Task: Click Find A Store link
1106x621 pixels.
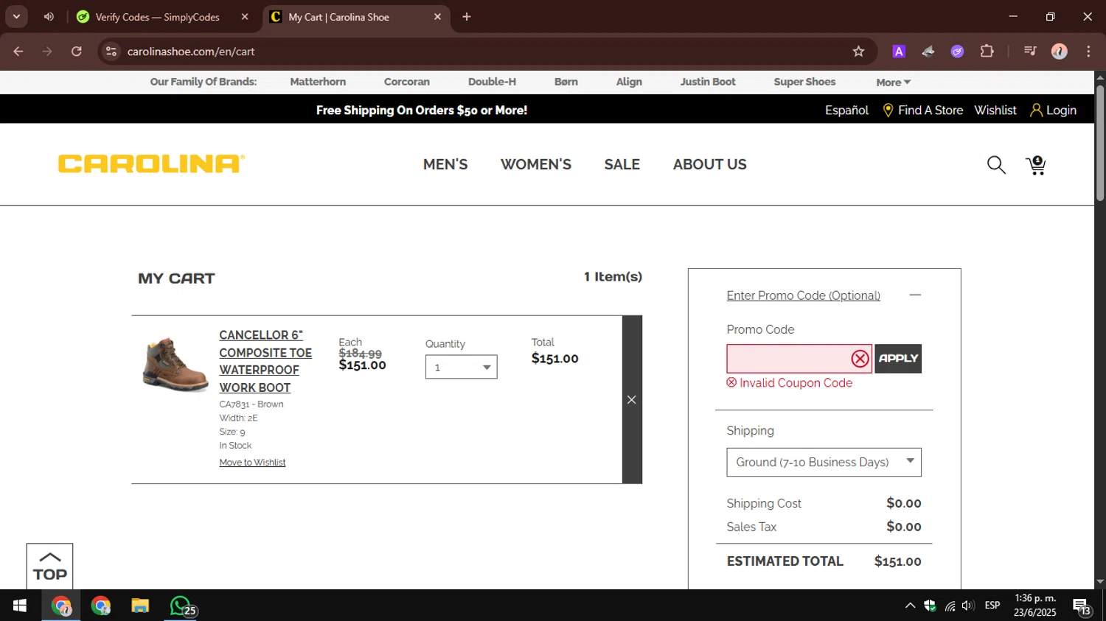Action: (922, 110)
